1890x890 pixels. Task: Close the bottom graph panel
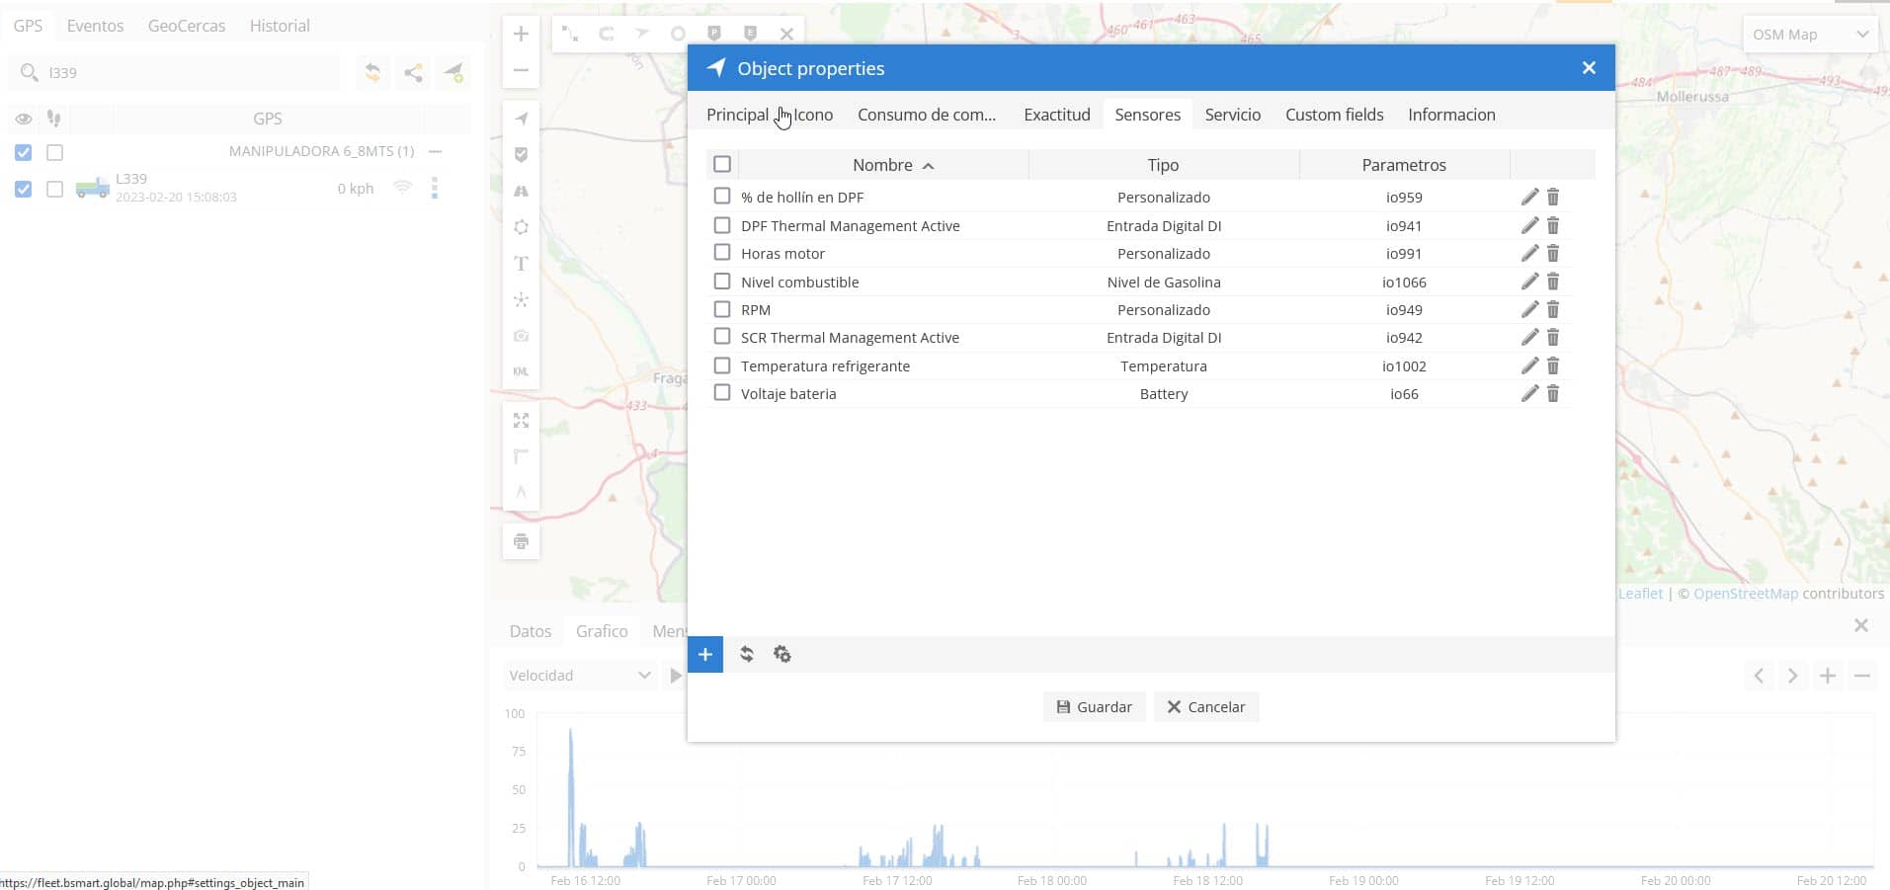(x=1861, y=625)
